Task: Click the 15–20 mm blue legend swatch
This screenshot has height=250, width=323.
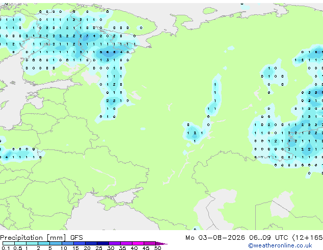Action: 79,243
